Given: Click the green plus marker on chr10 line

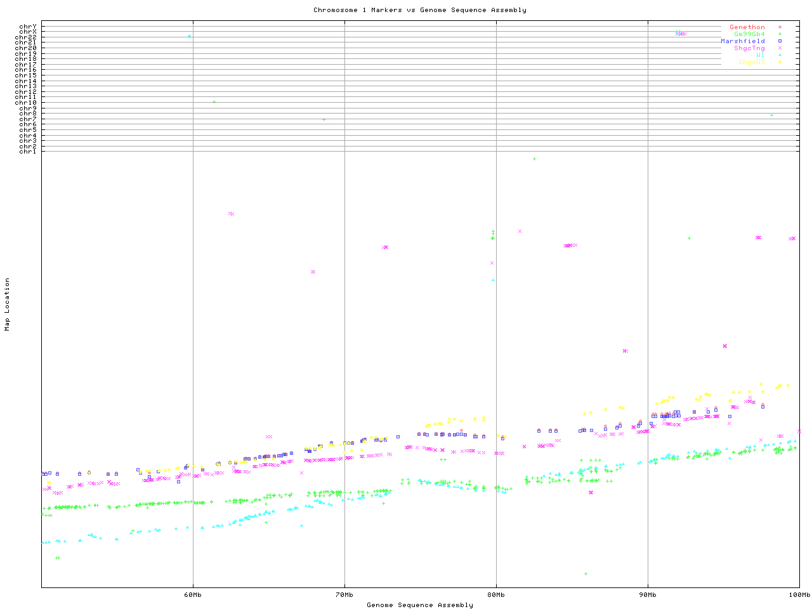Looking at the screenshot, I should pos(214,102).
